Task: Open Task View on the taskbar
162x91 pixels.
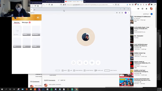Action: pyautogui.click(x=14, y=89)
